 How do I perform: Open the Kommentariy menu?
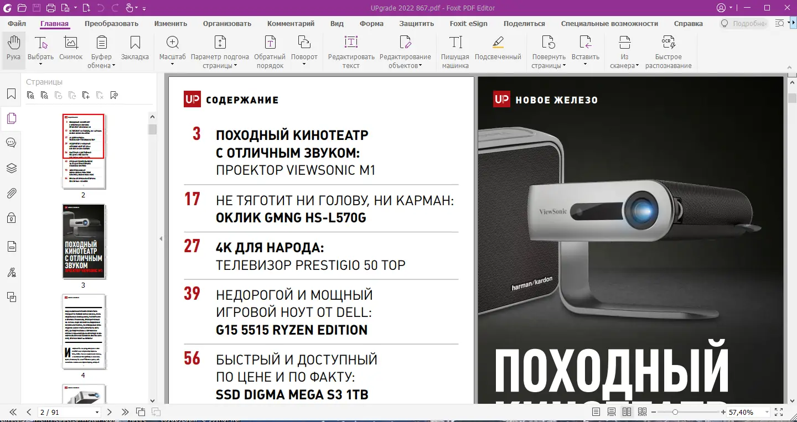[291, 24]
